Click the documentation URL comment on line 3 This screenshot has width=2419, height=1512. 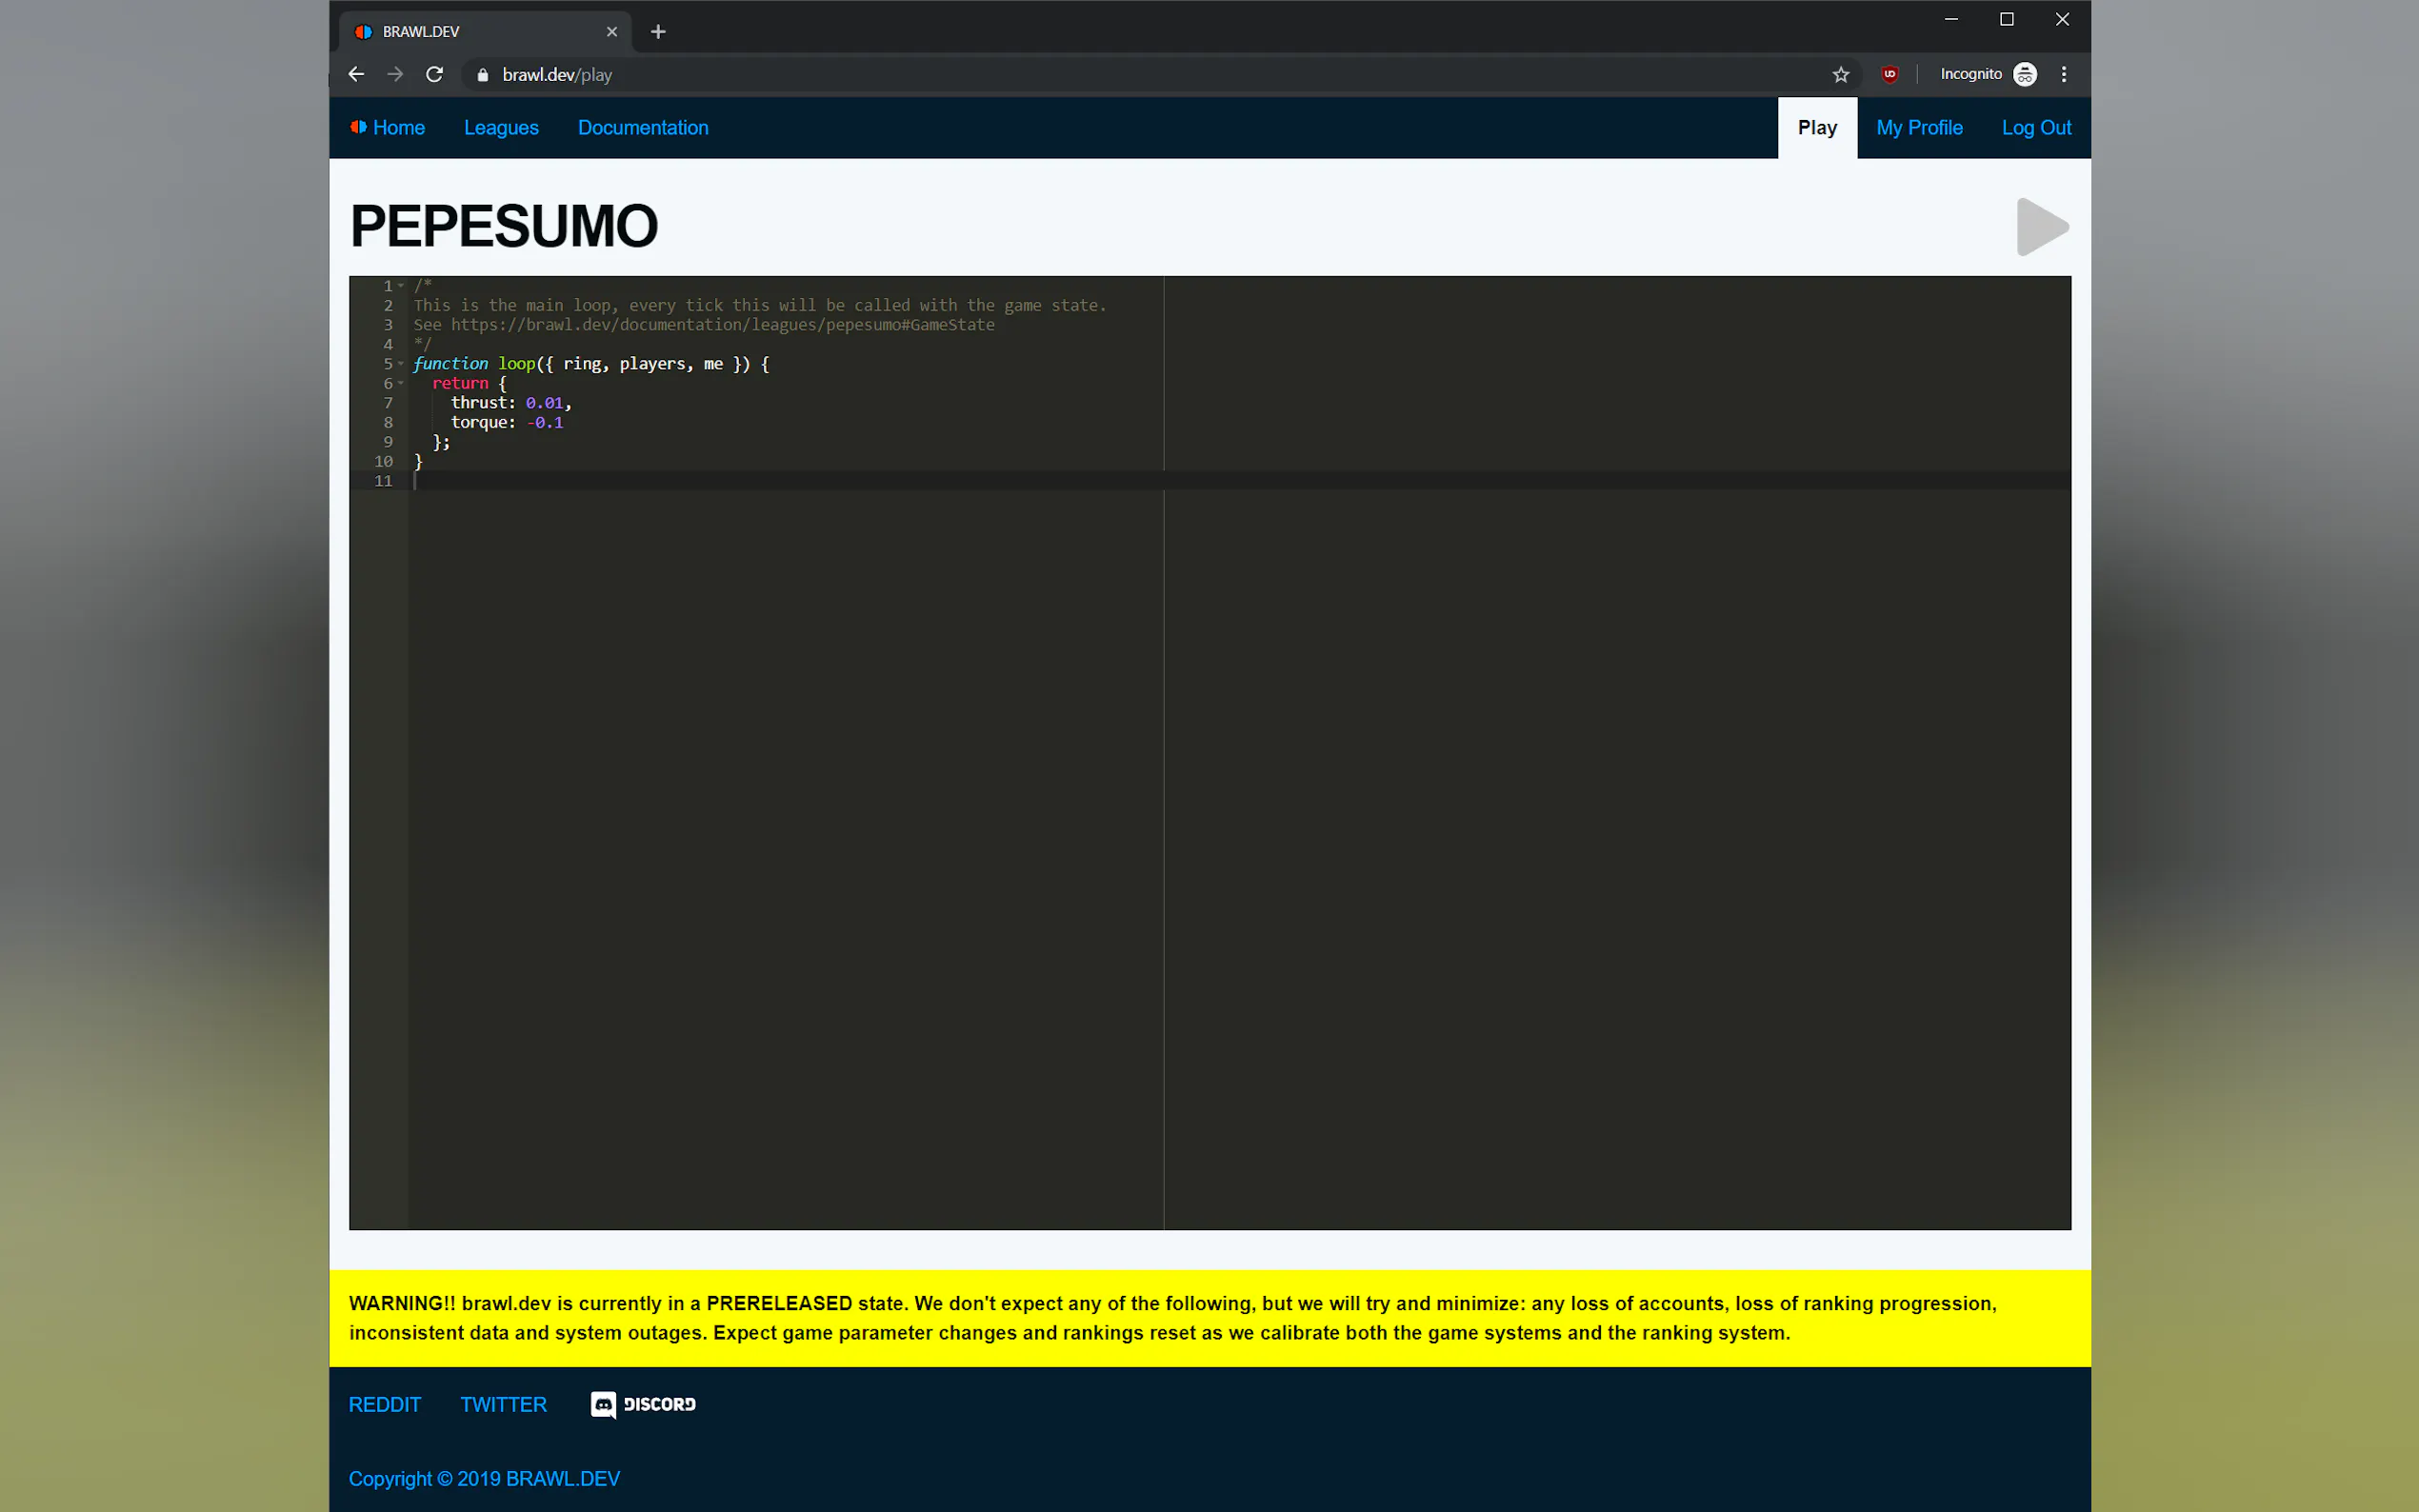pyautogui.click(x=722, y=325)
